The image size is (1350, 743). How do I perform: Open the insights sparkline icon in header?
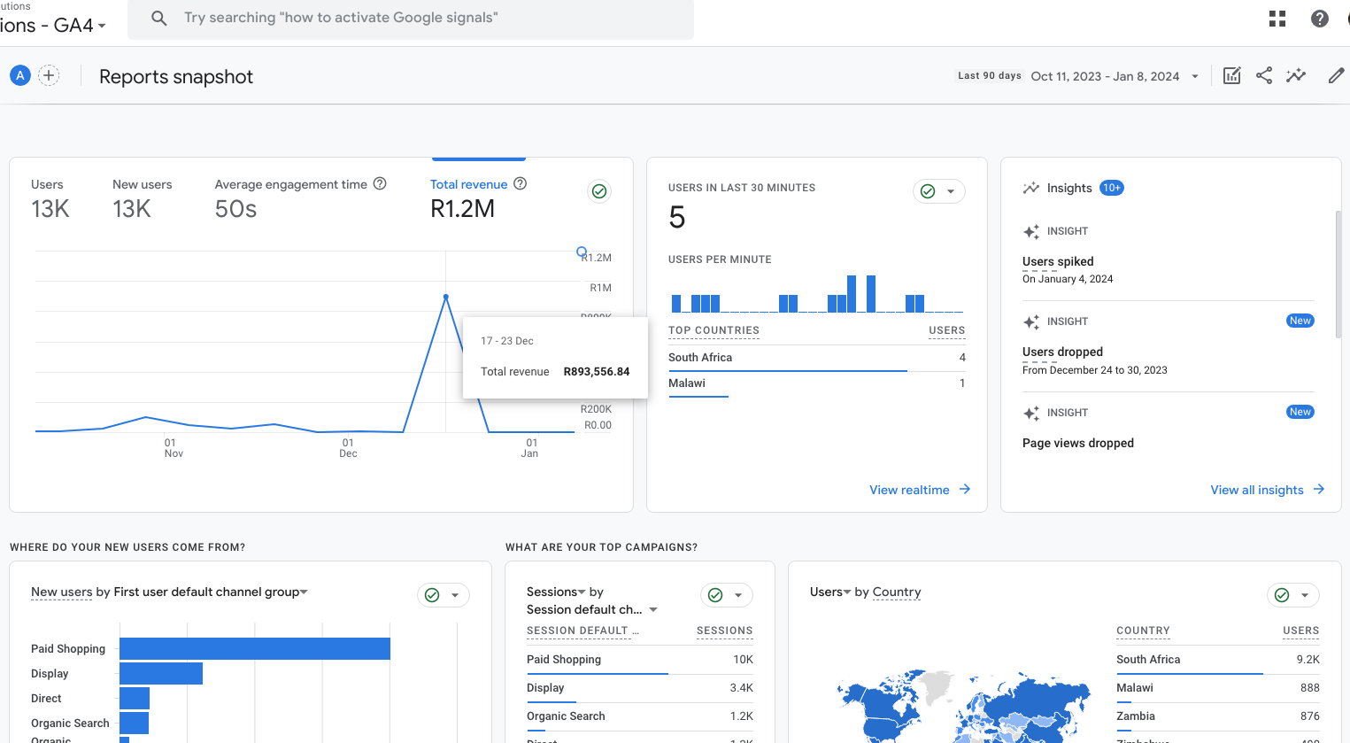coord(1296,75)
